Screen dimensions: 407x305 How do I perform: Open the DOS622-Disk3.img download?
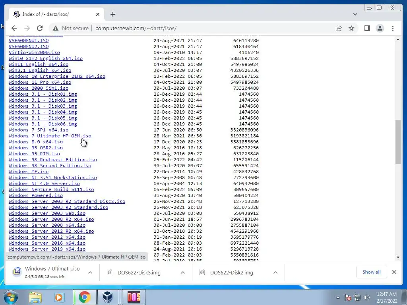139,272
